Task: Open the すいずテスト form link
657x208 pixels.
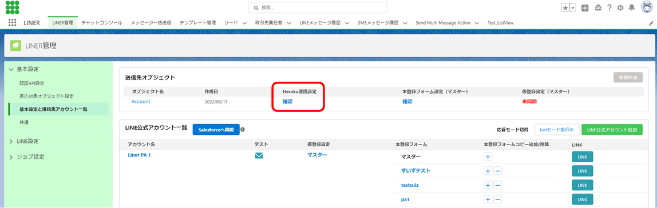Action: [415, 170]
